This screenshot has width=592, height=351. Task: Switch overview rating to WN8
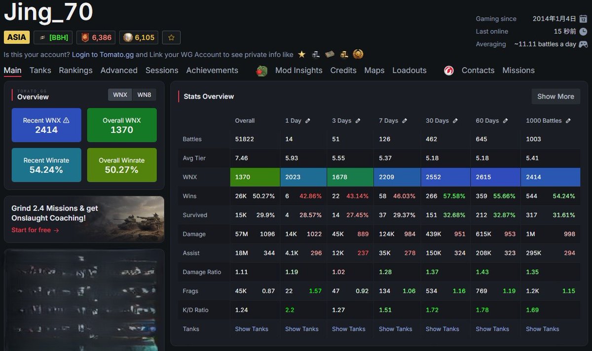144,95
